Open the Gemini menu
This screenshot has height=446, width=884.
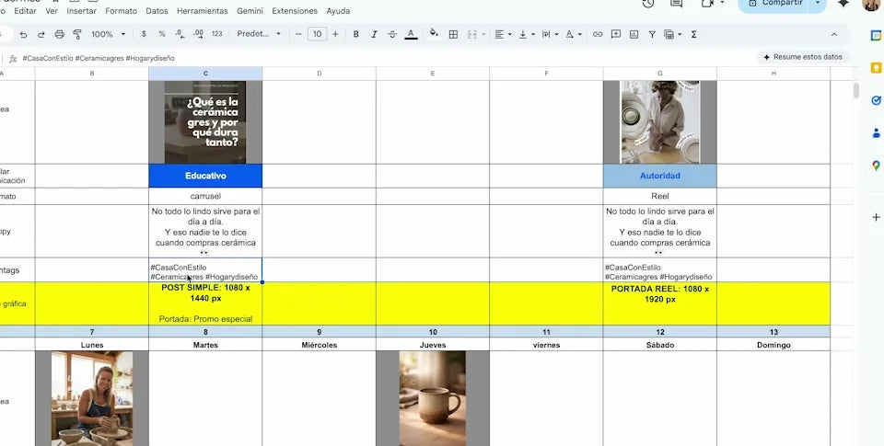tap(250, 11)
